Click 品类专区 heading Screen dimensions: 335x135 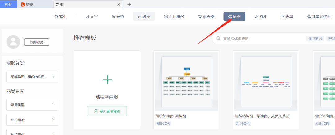click(15, 91)
